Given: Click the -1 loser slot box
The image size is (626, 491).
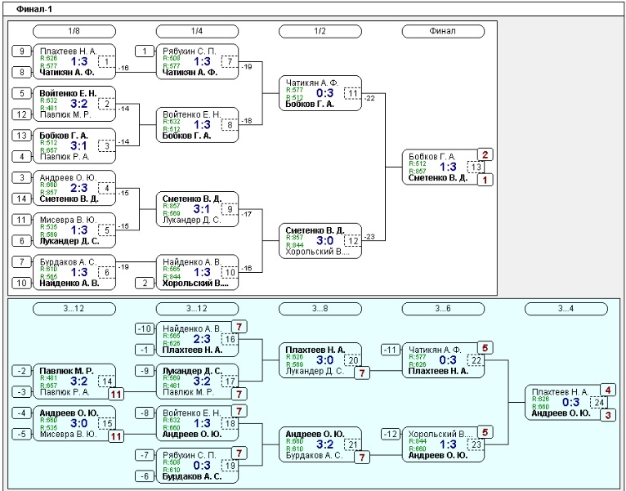Looking at the screenshot, I should pos(145,350).
